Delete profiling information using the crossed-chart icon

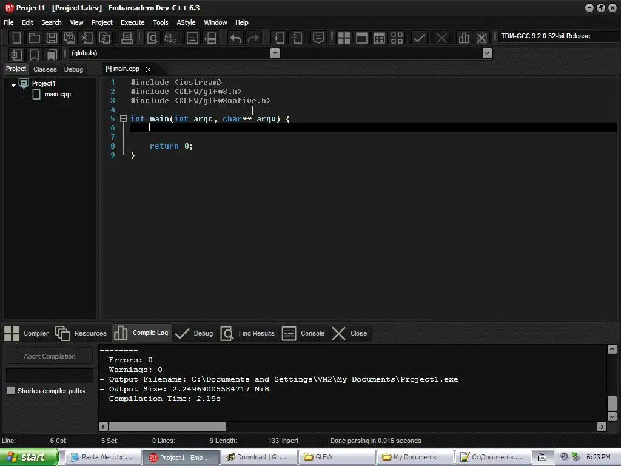point(482,38)
